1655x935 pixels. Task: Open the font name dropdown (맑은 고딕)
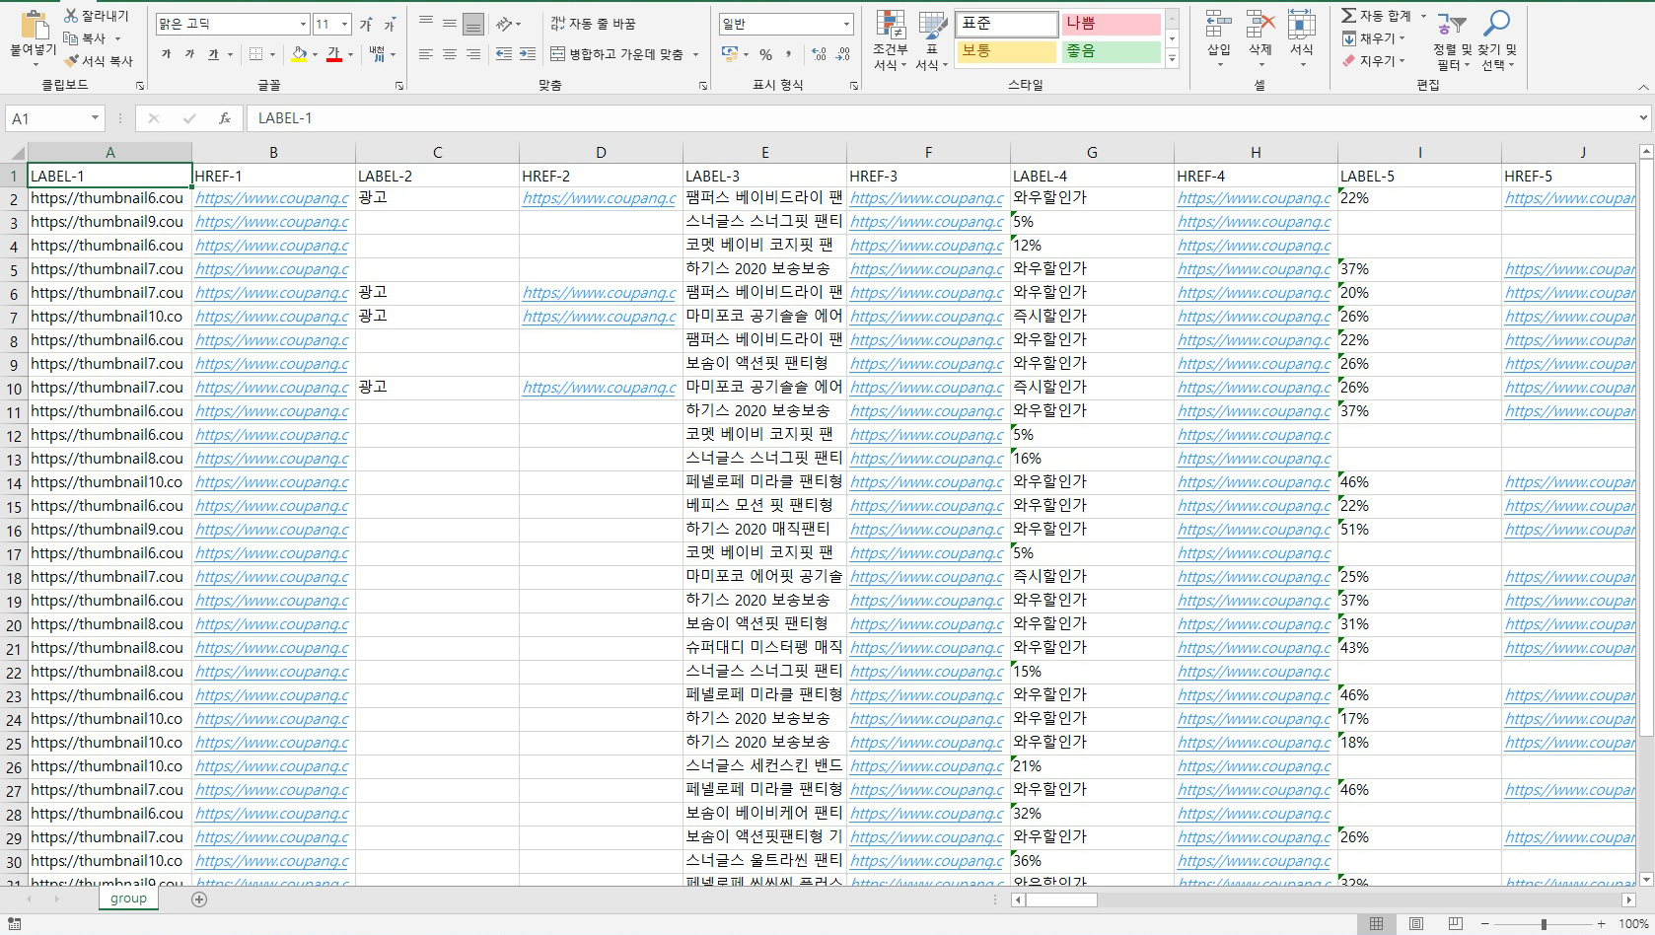click(x=303, y=24)
